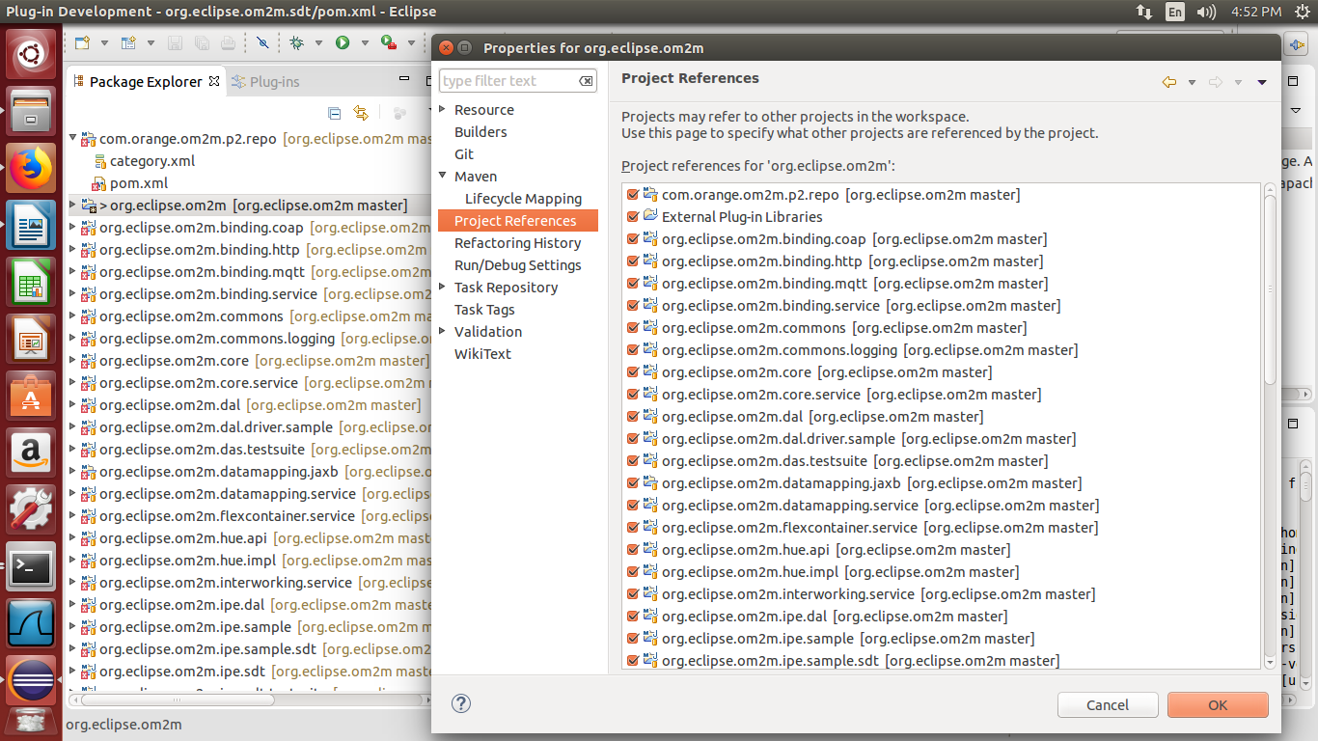Launch LibreOffice Calc from the dock
Viewport: 1318px width, 741px height.
click(x=32, y=282)
